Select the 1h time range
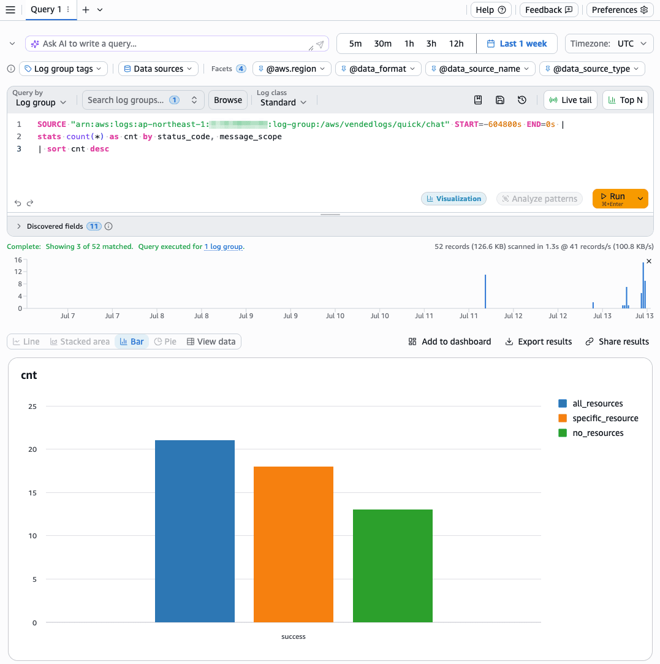The image size is (660, 664). (409, 44)
